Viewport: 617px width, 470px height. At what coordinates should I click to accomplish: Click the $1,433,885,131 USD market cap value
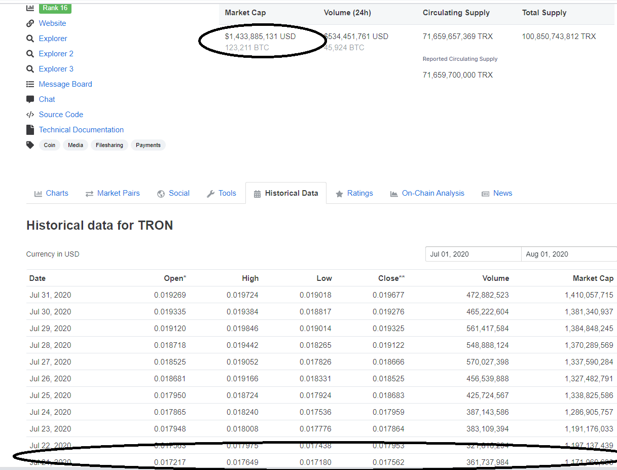(260, 37)
